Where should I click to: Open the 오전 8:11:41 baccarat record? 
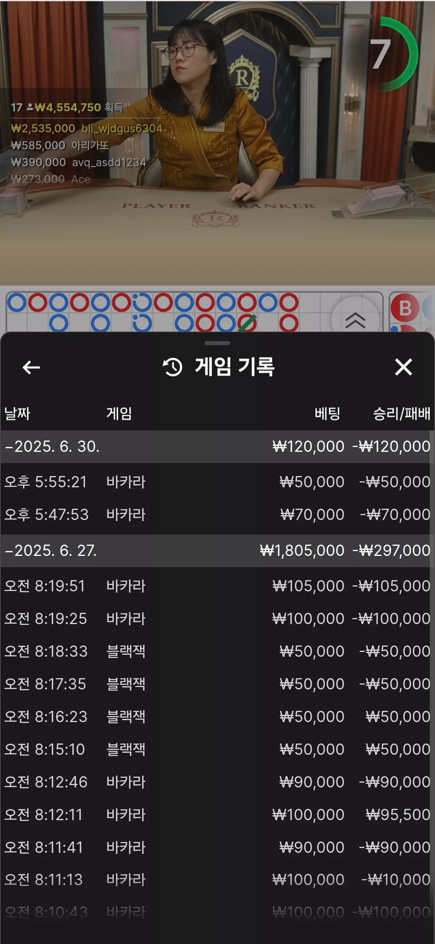tap(217, 847)
